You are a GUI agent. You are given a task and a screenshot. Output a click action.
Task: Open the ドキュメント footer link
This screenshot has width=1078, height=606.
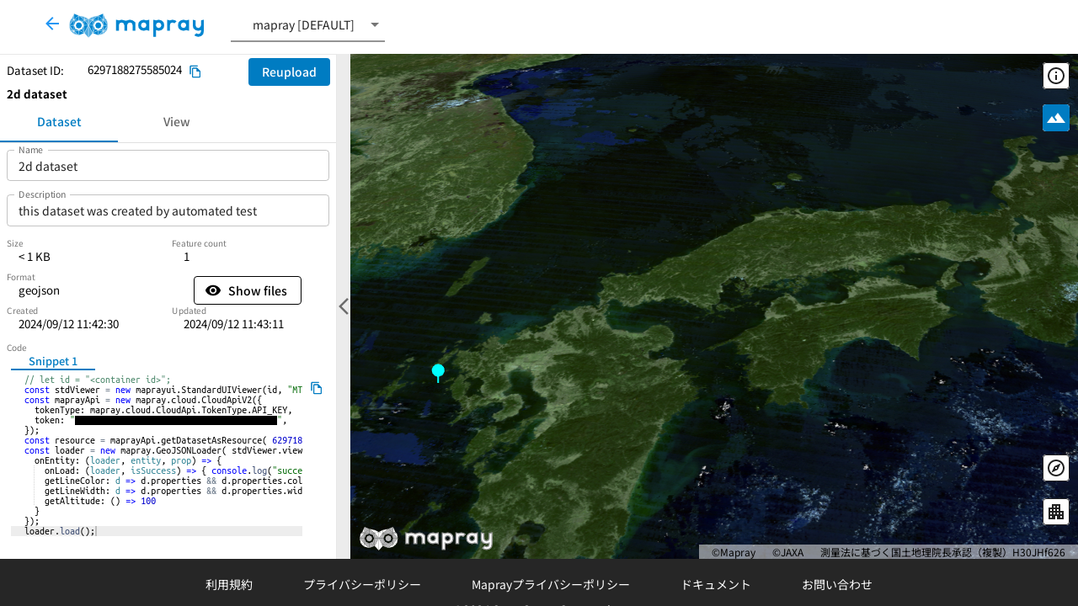pos(715,584)
